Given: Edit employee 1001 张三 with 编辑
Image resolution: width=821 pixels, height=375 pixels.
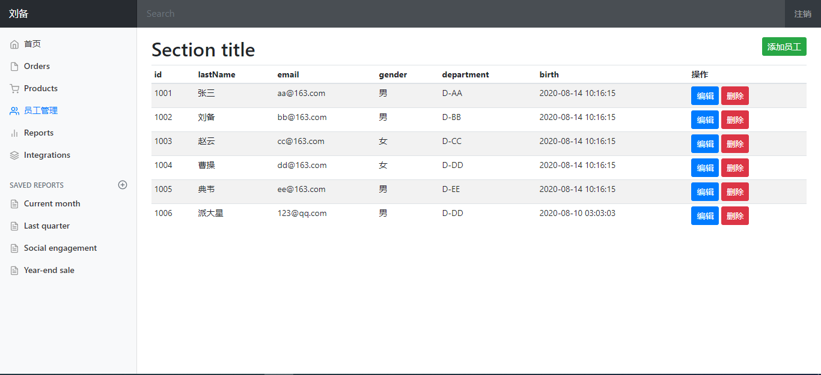Looking at the screenshot, I should [705, 96].
